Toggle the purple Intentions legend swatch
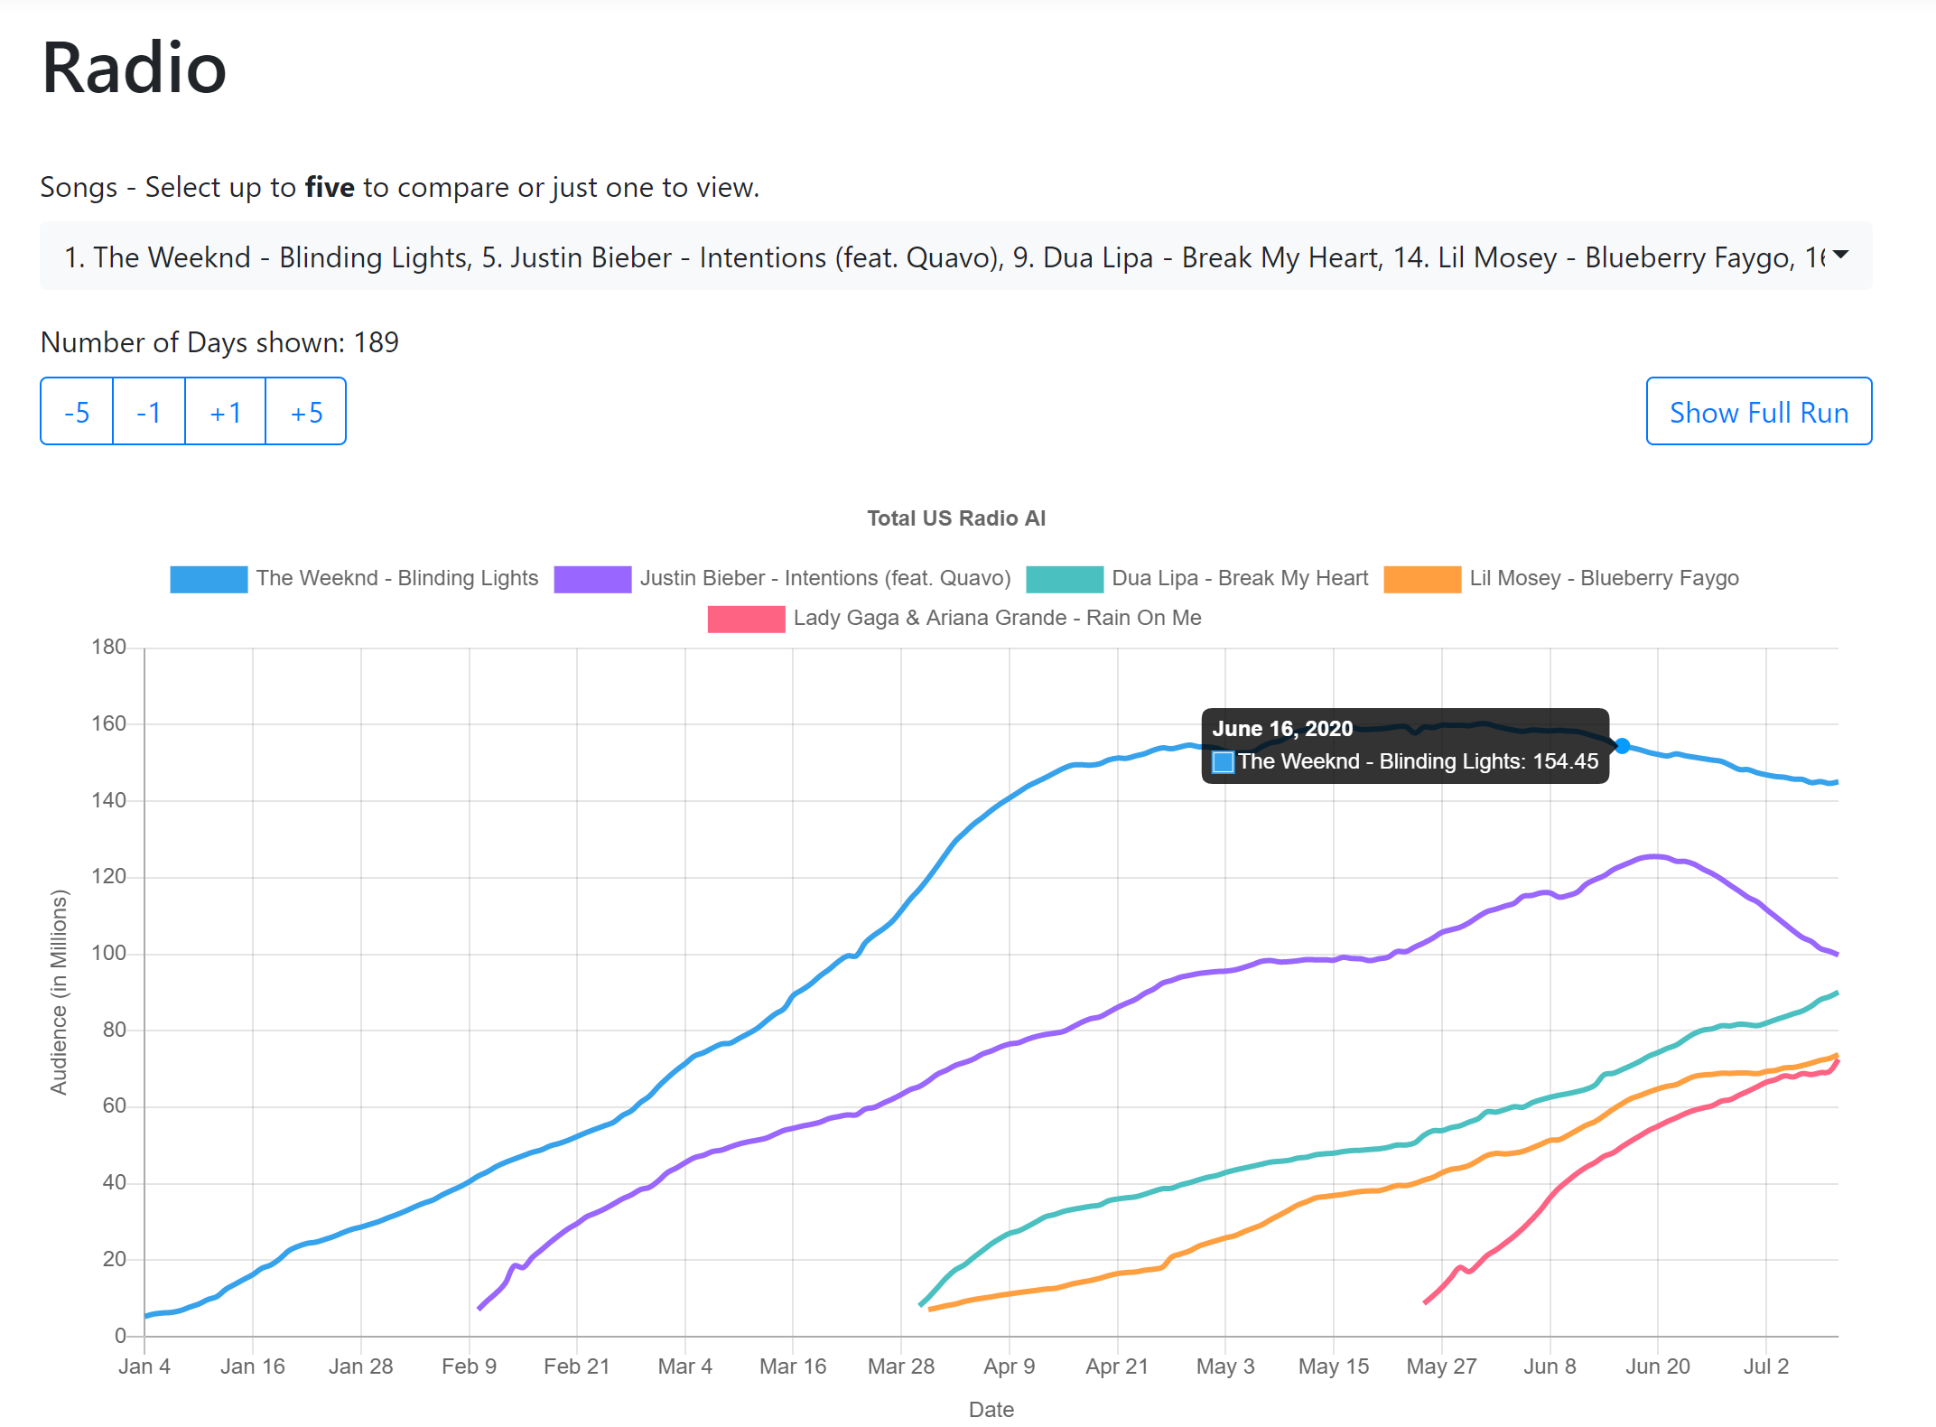 [592, 579]
